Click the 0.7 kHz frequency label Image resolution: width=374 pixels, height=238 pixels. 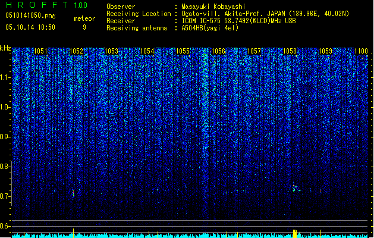tap(5, 196)
